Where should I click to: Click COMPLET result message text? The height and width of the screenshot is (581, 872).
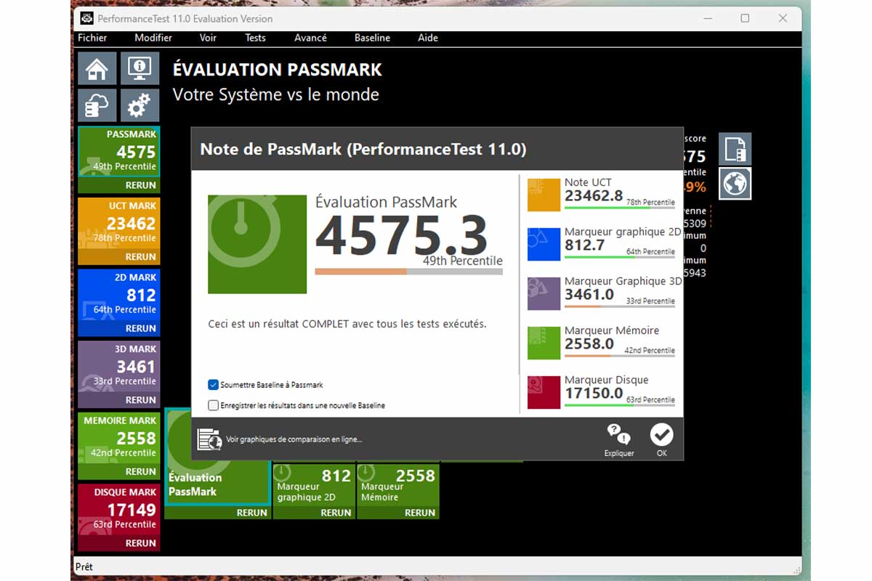point(347,324)
